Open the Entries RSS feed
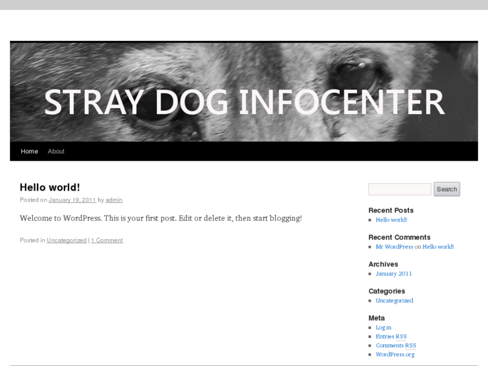 tap(391, 336)
